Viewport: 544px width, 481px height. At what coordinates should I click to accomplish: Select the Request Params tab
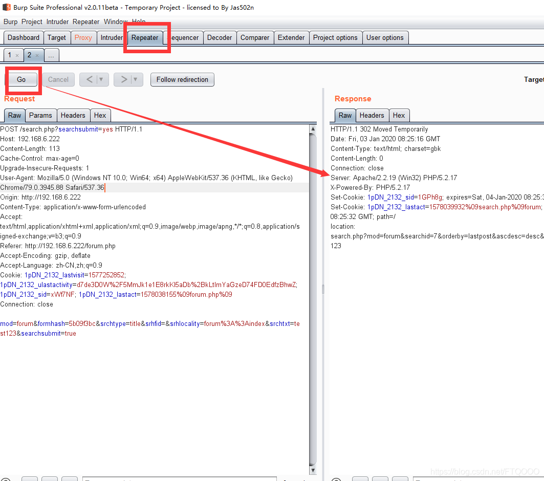(x=40, y=115)
